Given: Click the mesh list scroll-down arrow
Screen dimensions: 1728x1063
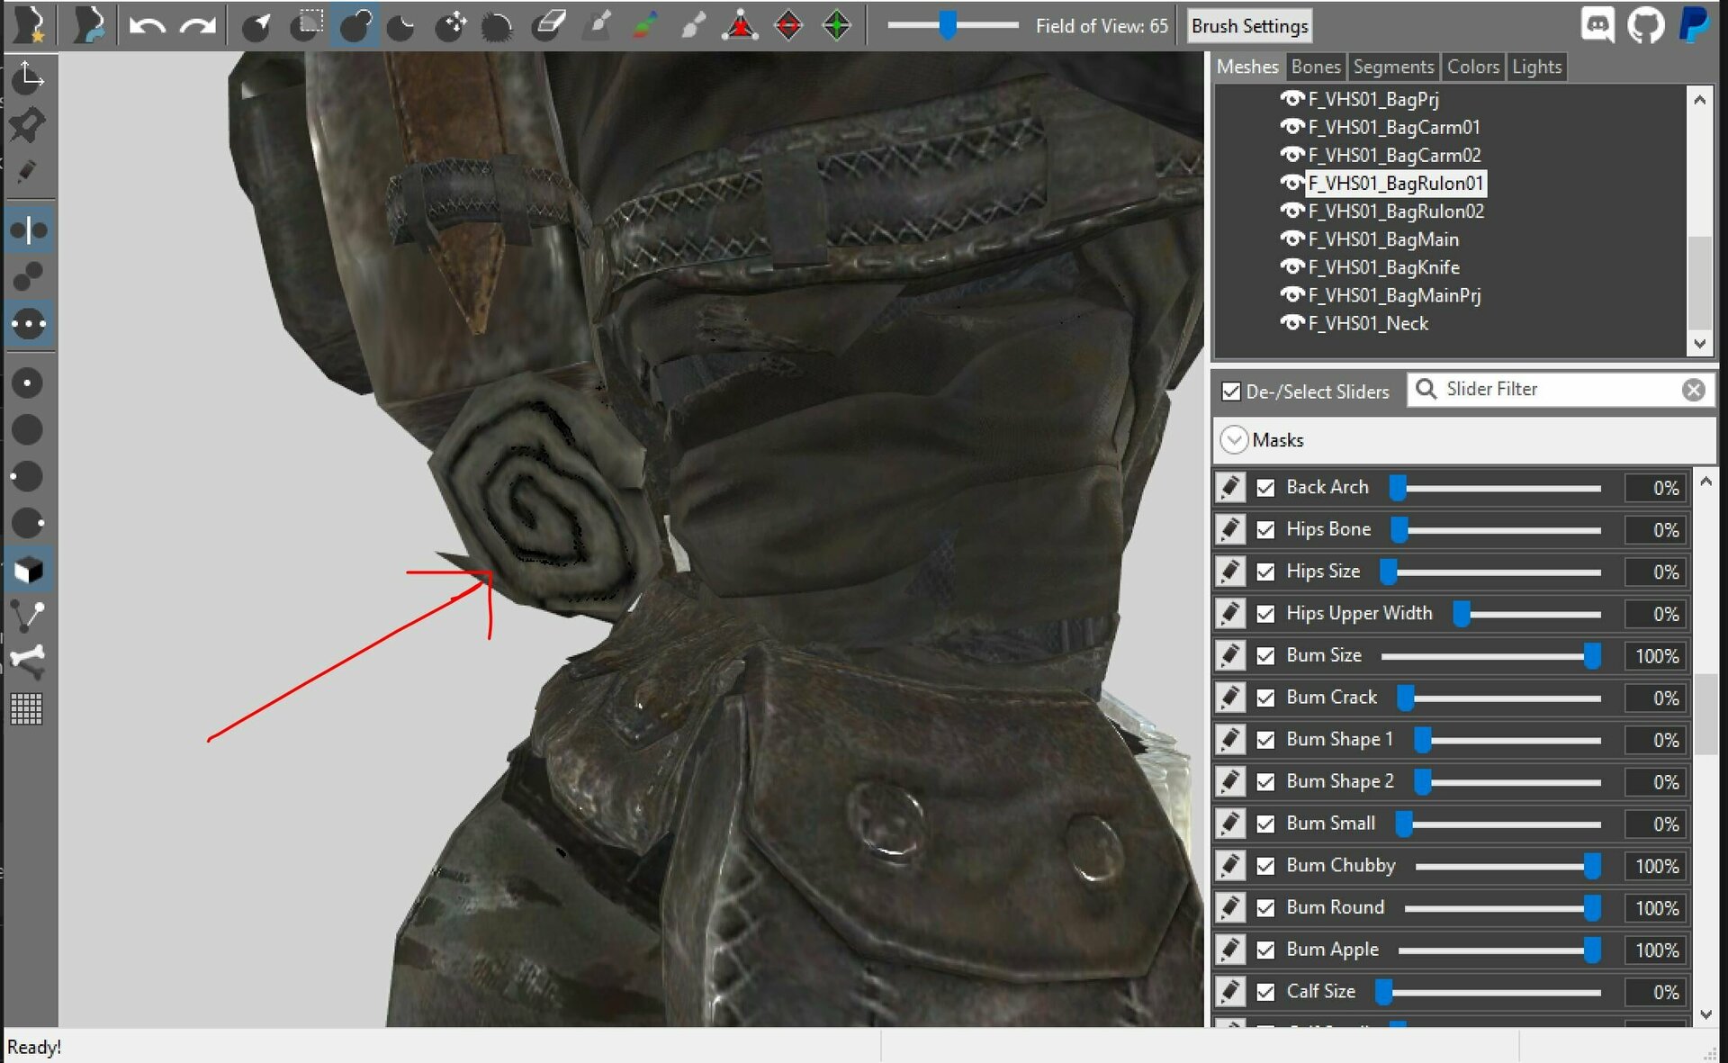Looking at the screenshot, I should click(1699, 343).
